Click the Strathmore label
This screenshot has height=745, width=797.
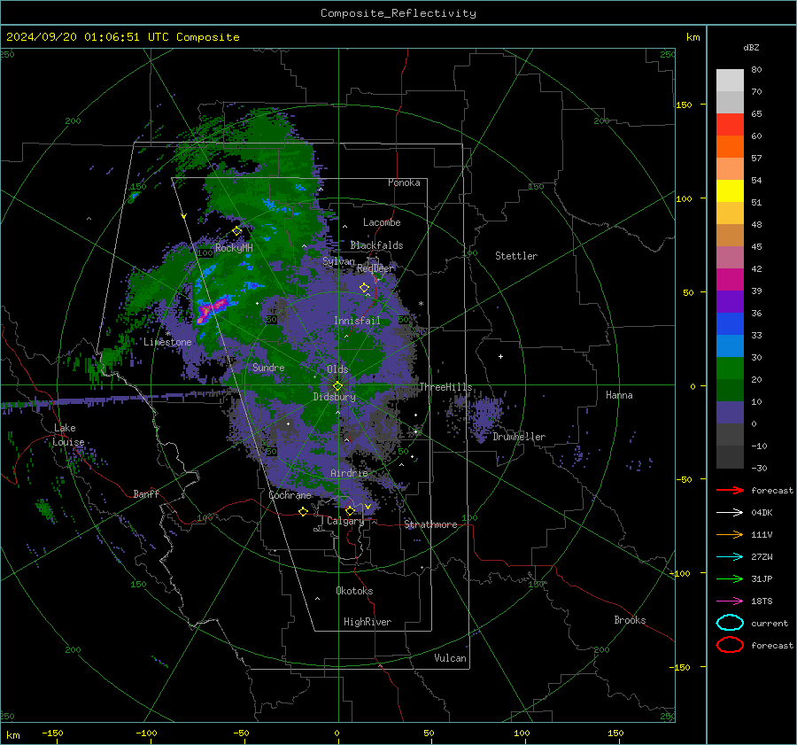430,524
